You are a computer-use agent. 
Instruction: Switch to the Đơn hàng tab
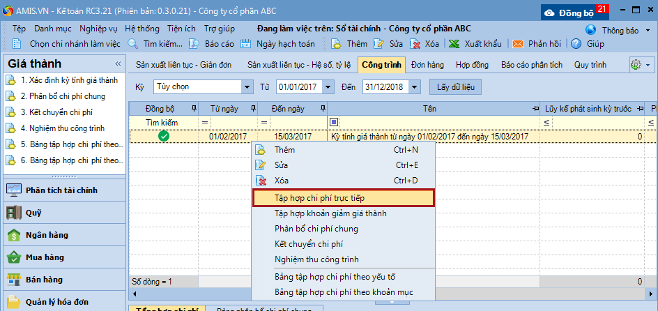click(x=427, y=65)
